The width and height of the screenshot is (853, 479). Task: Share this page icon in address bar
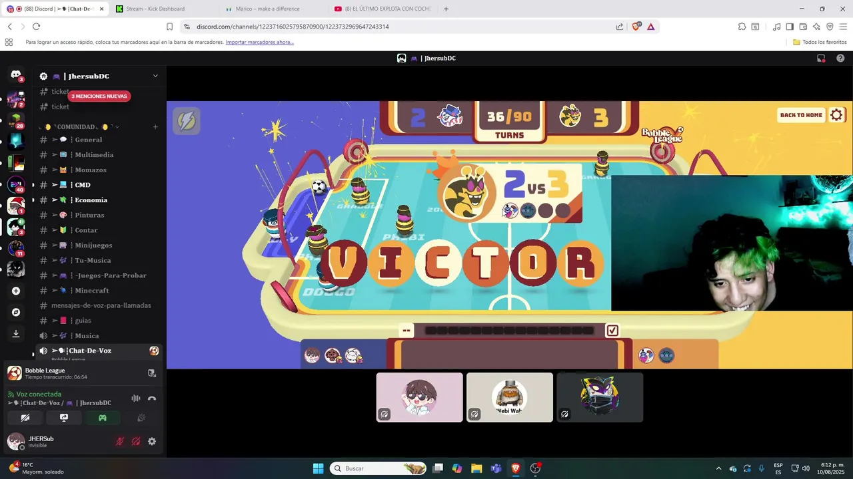(x=620, y=27)
